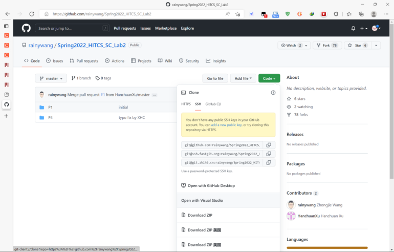Toggle the green Code dropdown button
The width and height of the screenshot is (394, 252).
coord(269,78)
